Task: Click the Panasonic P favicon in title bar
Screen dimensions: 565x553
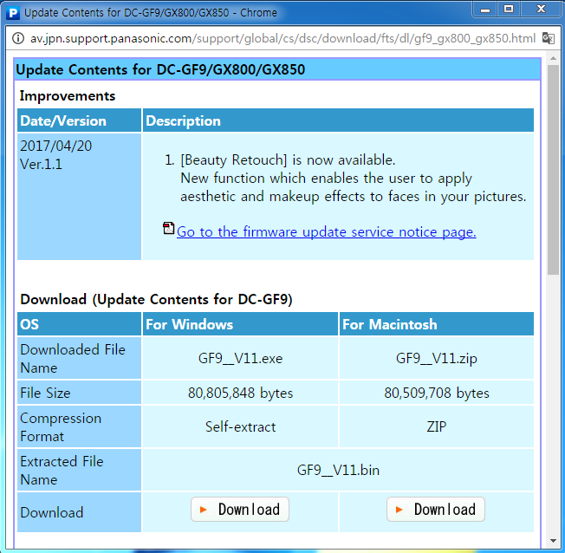Action: [13, 13]
